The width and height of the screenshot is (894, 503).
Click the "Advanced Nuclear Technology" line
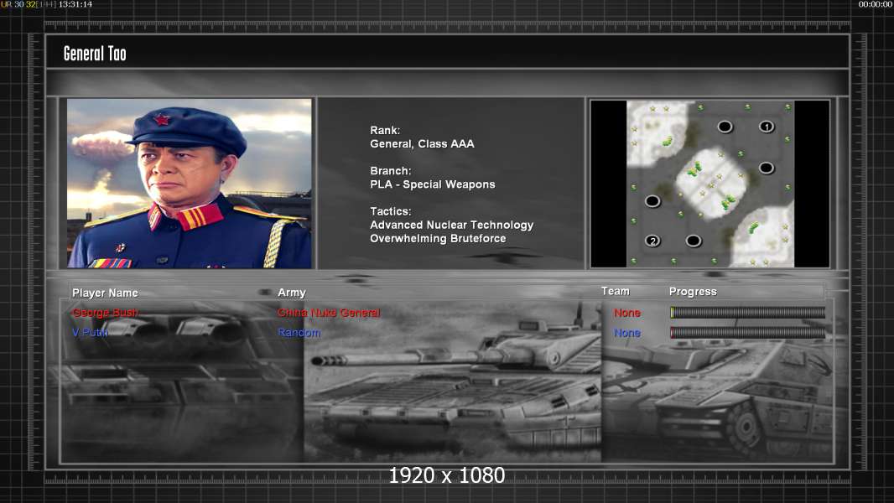[451, 225]
